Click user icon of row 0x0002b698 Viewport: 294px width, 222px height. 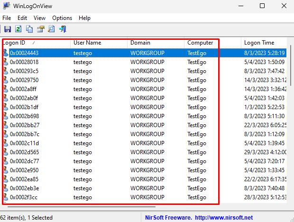6,116
